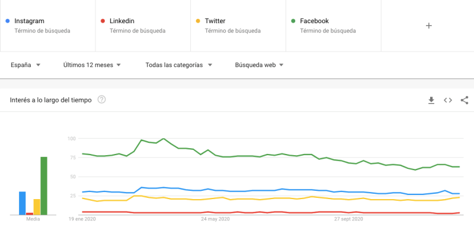The height and width of the screenshot is (250, 474).
Task: Click the Facebook search term box
Action: tap(332, 25)
